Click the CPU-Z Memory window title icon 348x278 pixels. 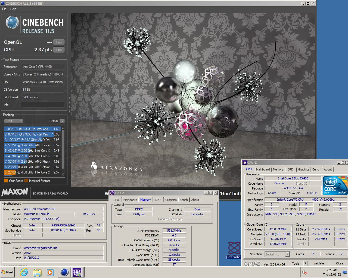click(112, 193)
